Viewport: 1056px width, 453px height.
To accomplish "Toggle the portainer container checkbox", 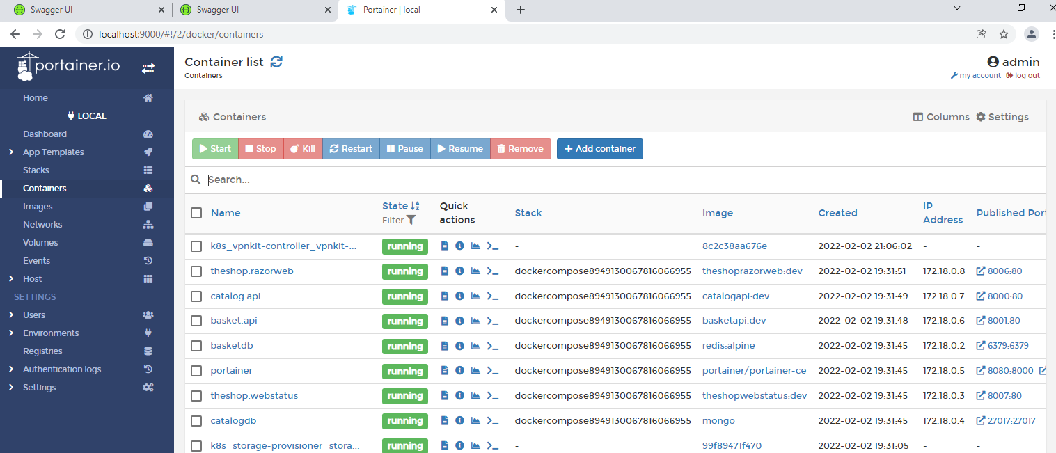I will pos(196,371).
